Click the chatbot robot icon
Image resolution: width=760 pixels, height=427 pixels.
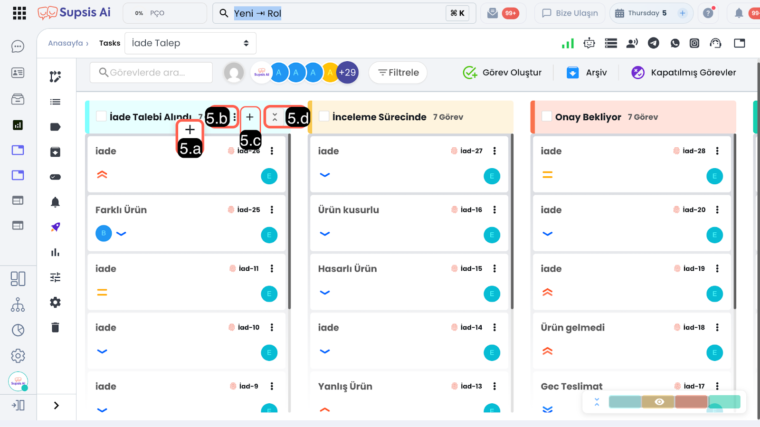click(x=589, y=43)
